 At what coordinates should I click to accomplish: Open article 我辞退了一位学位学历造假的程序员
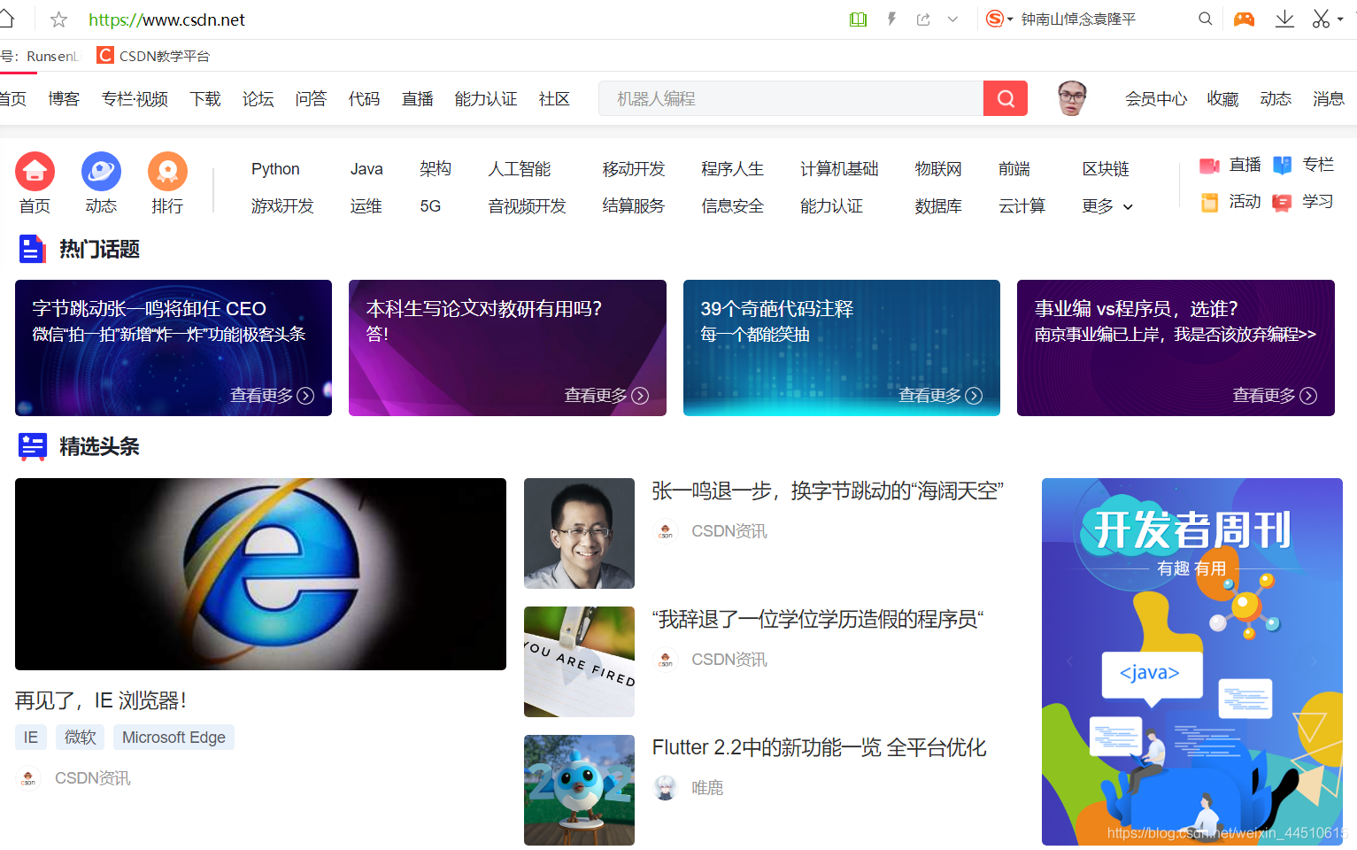coord(819,620)
